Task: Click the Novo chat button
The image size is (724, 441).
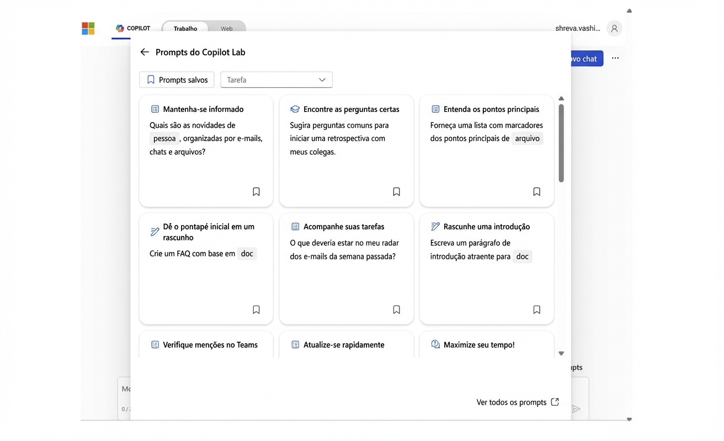Action: 581,58
